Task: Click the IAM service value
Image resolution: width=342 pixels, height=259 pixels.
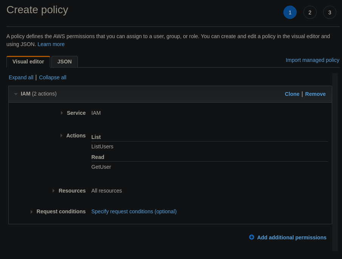Action: pos(96,113)
